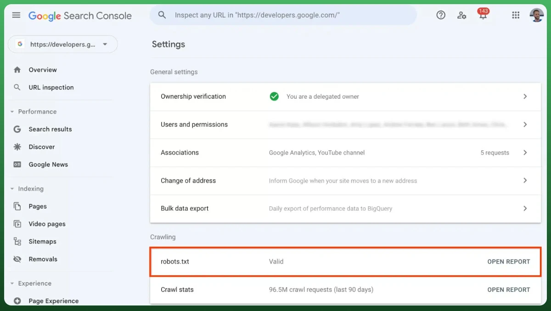Open Page Experience in sidebar

coord(54,301)
